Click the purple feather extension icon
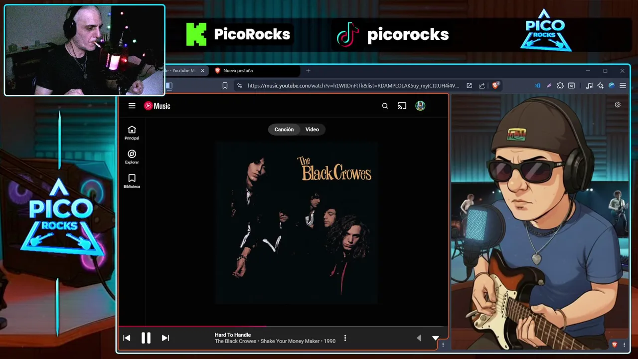This screenshot has width=638, height=359. click(x=549, y=86)
